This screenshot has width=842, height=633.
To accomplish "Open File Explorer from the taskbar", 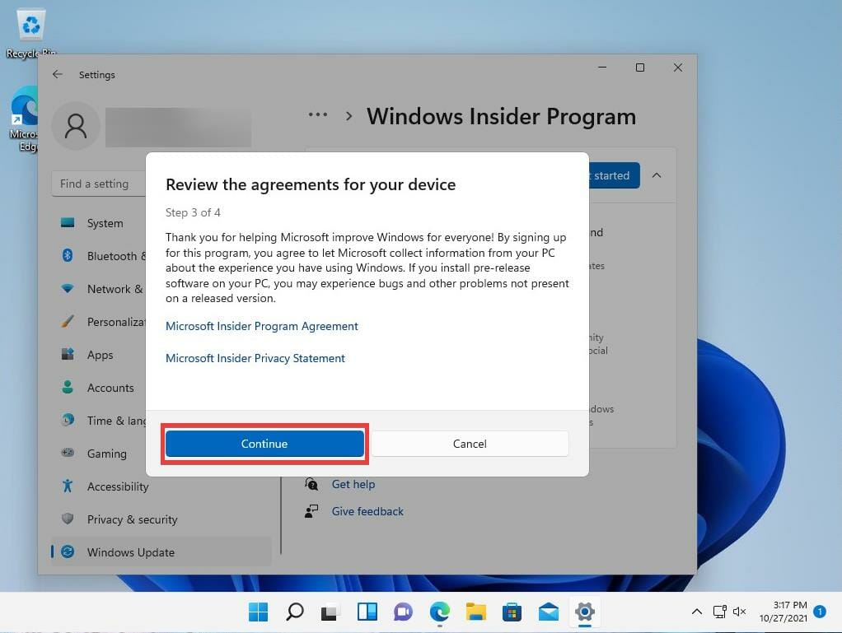I will (x=475, y=612).
